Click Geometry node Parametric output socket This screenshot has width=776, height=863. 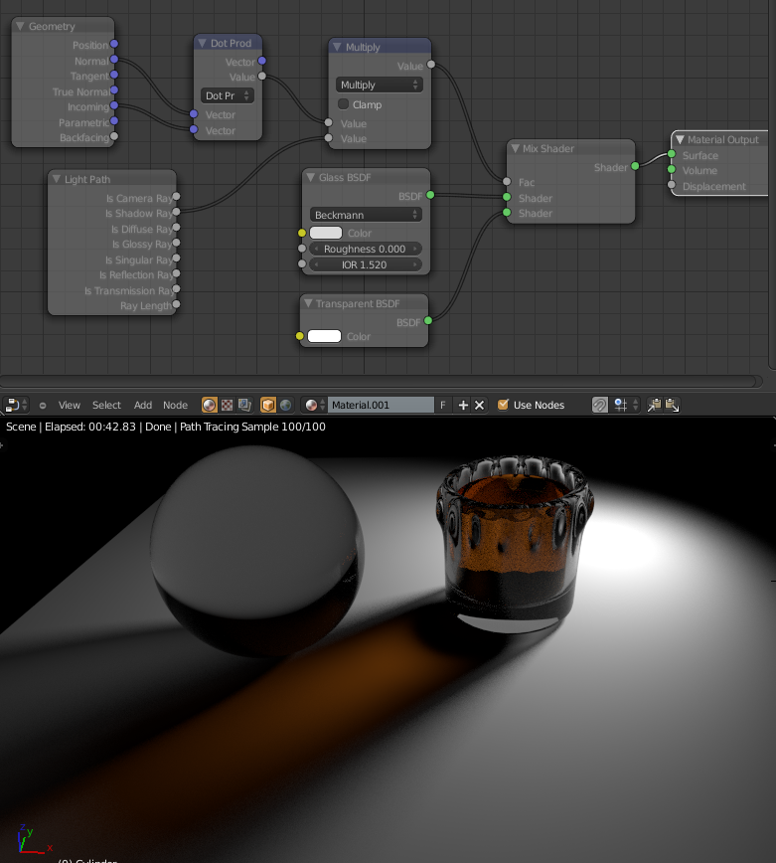point(114,121)
